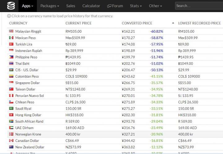Click the info icon beside the currency hint
This screenshot has height=154, width=223.
(x=9, y=16)
